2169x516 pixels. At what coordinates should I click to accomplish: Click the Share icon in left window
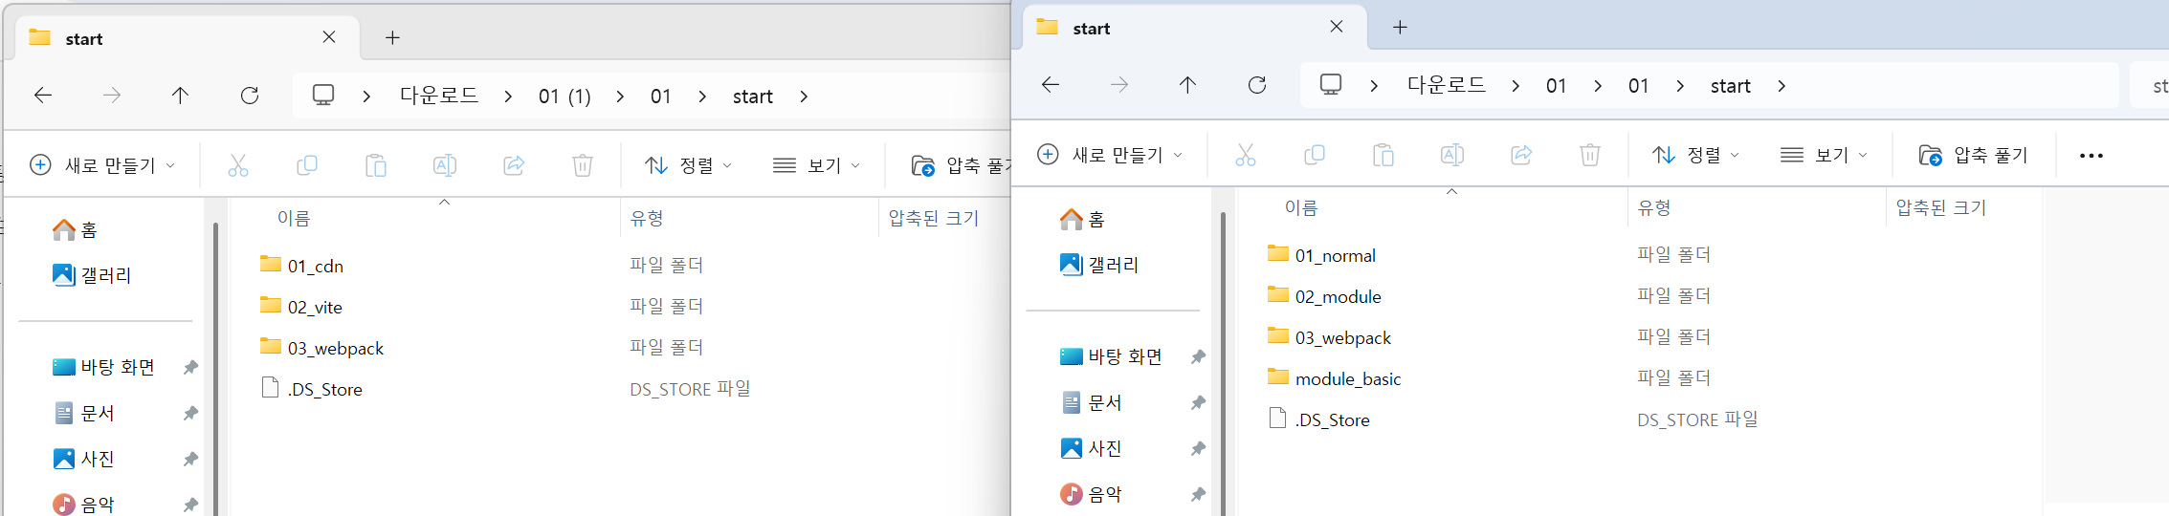coord(514,165)
